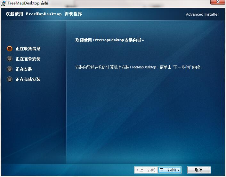The width and height of the screenshot is (226, 177).
Task: Click the 下一步(N) next button
Action: click(170, 170)
